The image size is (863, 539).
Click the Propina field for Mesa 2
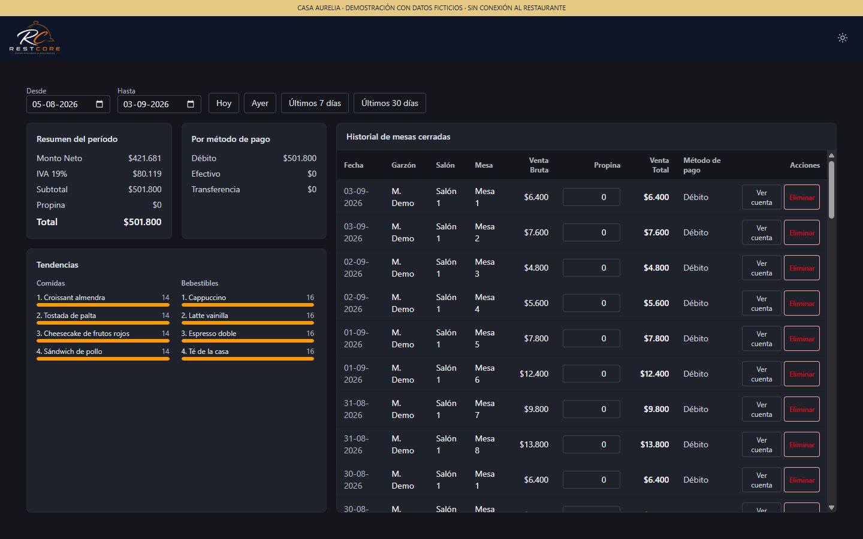pos(591,232)
